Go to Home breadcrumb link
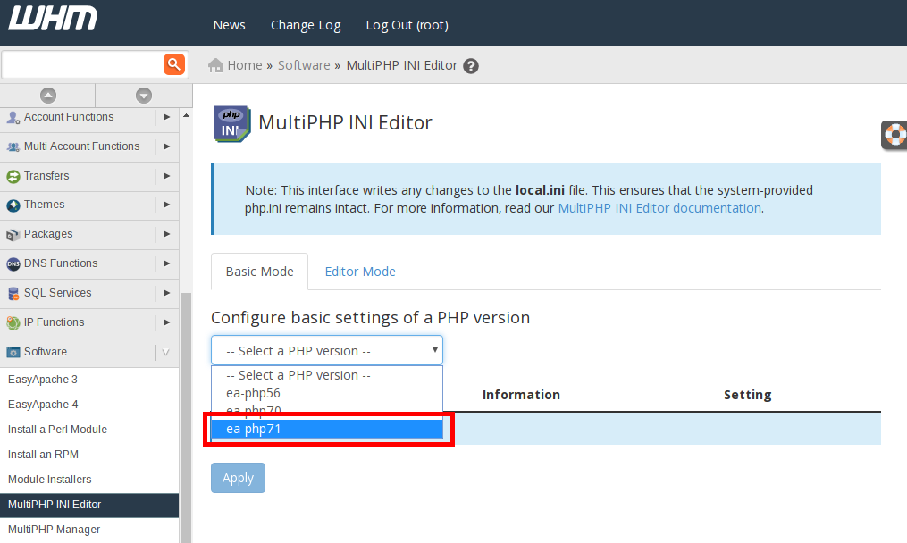The width and height of the screenshot is (907, 543). pos(245,65)
